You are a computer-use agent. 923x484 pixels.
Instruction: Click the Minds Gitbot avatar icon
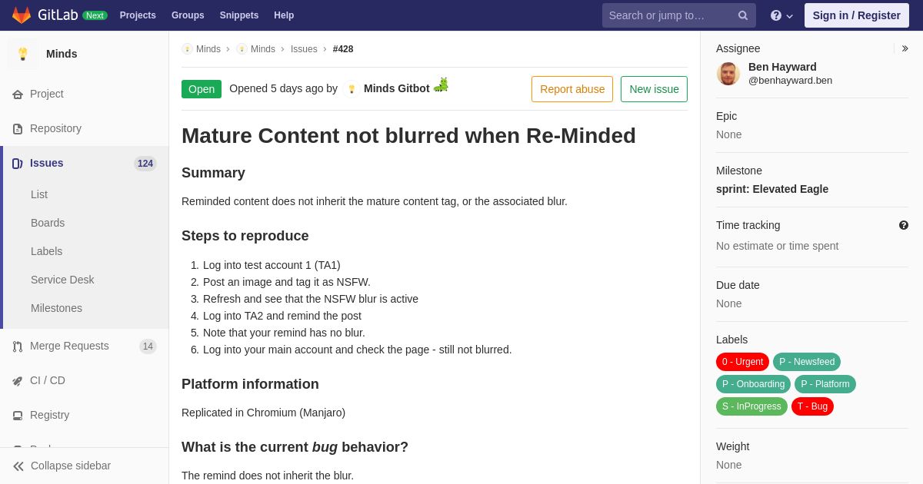pos(352,89)
